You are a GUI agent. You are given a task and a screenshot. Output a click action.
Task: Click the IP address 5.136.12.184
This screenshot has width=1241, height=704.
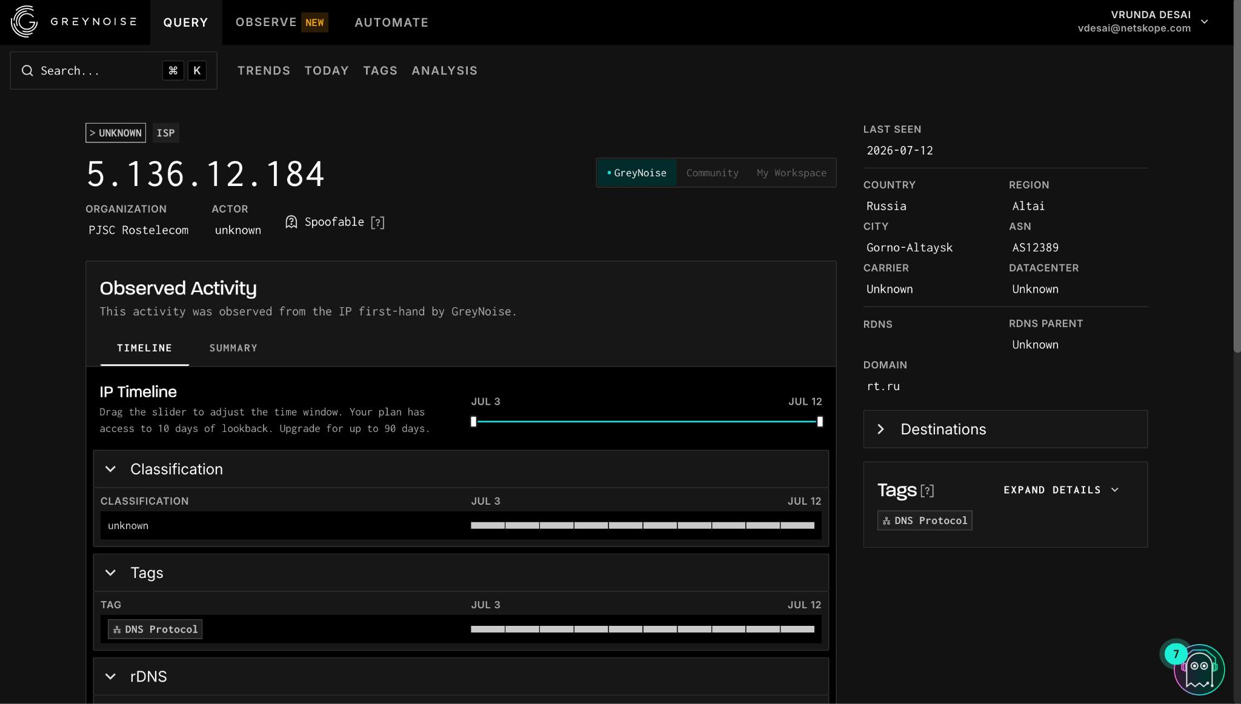click(205, 174)
